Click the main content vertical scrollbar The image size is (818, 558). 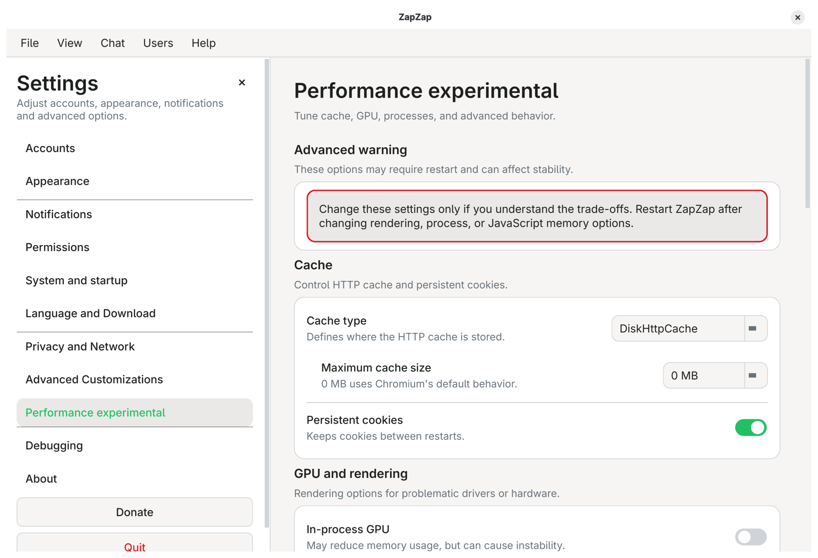pyautogui.click(x=807, y=134)
